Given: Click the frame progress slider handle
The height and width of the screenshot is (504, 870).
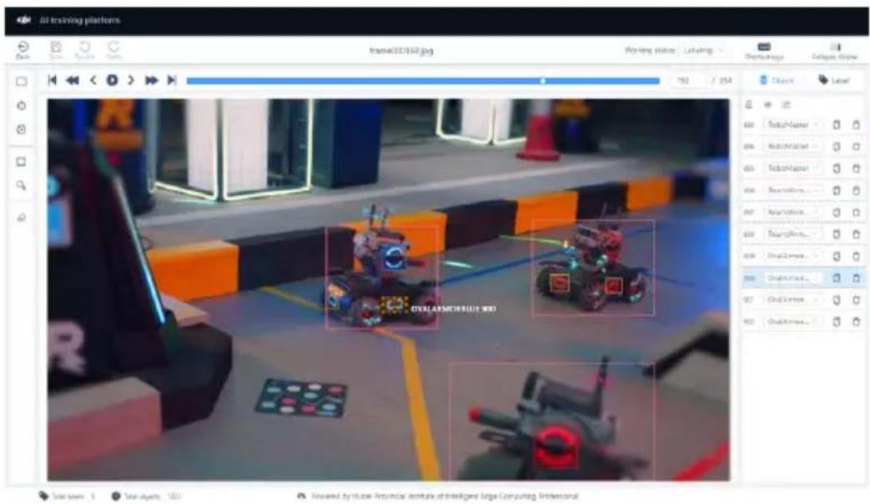Looking at the screenshot, I should (x=543, y=81).
